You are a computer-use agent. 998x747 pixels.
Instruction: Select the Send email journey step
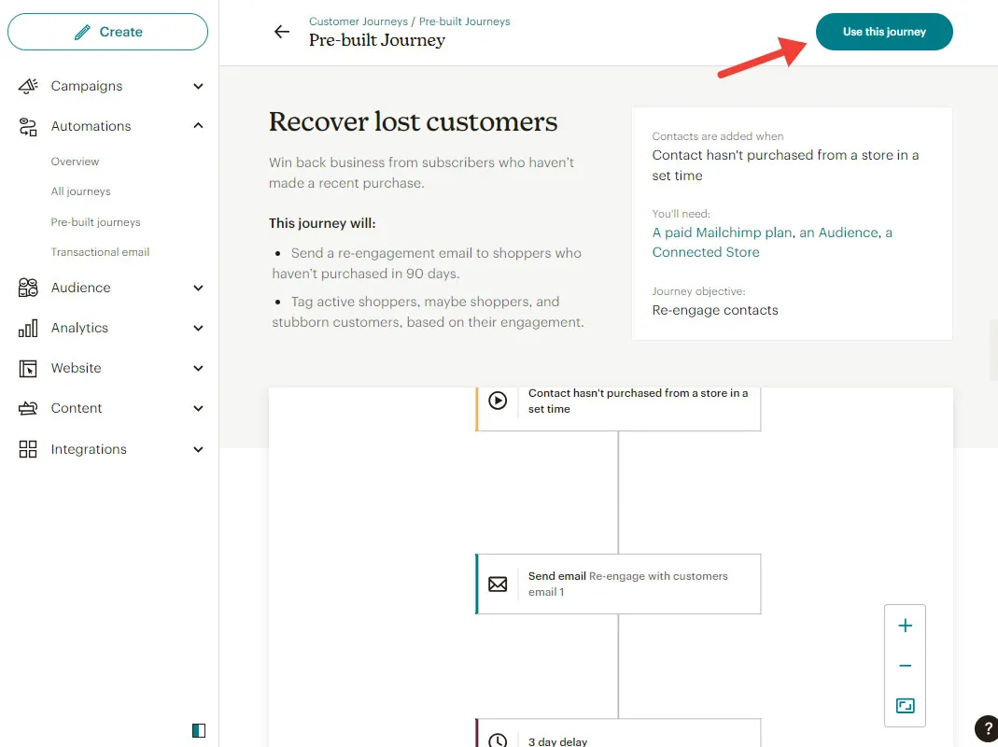618,584
